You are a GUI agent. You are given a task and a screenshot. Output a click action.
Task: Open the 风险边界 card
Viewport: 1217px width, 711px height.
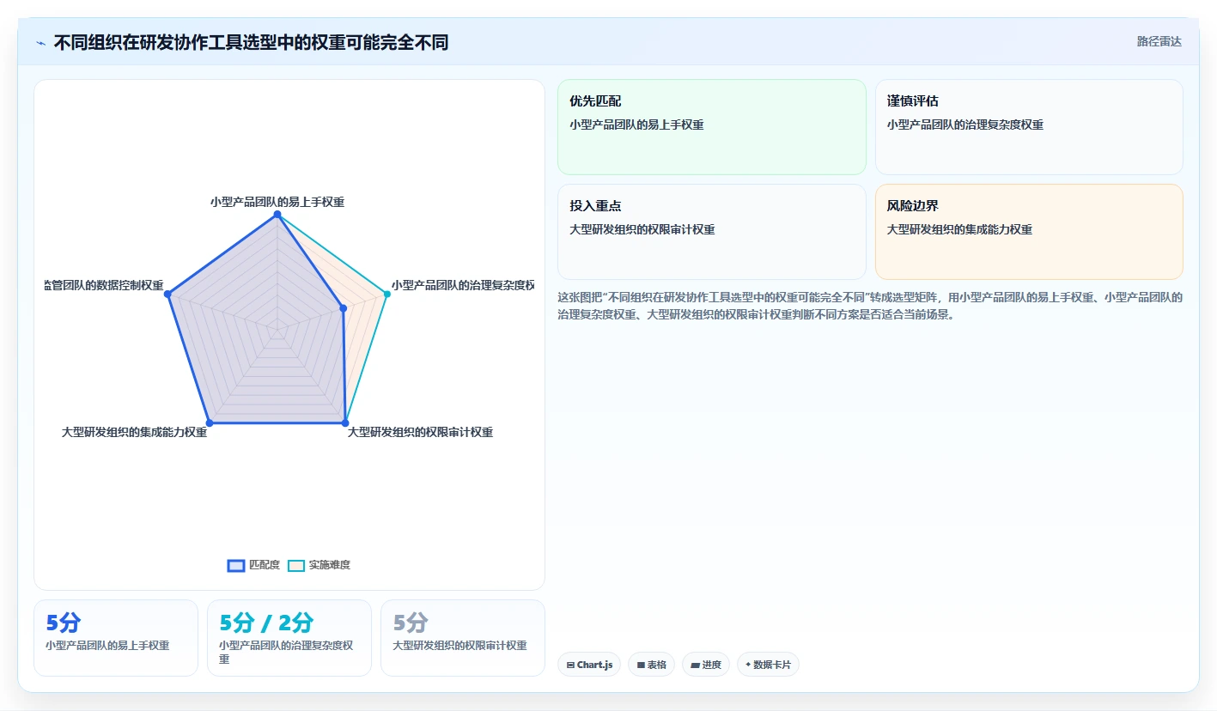click(1029, 232)
